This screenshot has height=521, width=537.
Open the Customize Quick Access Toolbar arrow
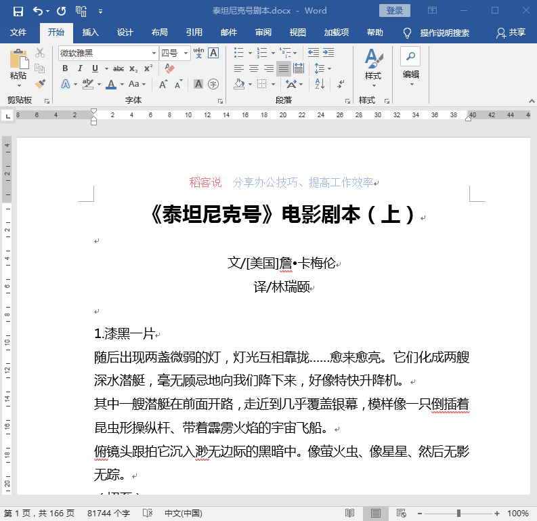pos(100,12)
